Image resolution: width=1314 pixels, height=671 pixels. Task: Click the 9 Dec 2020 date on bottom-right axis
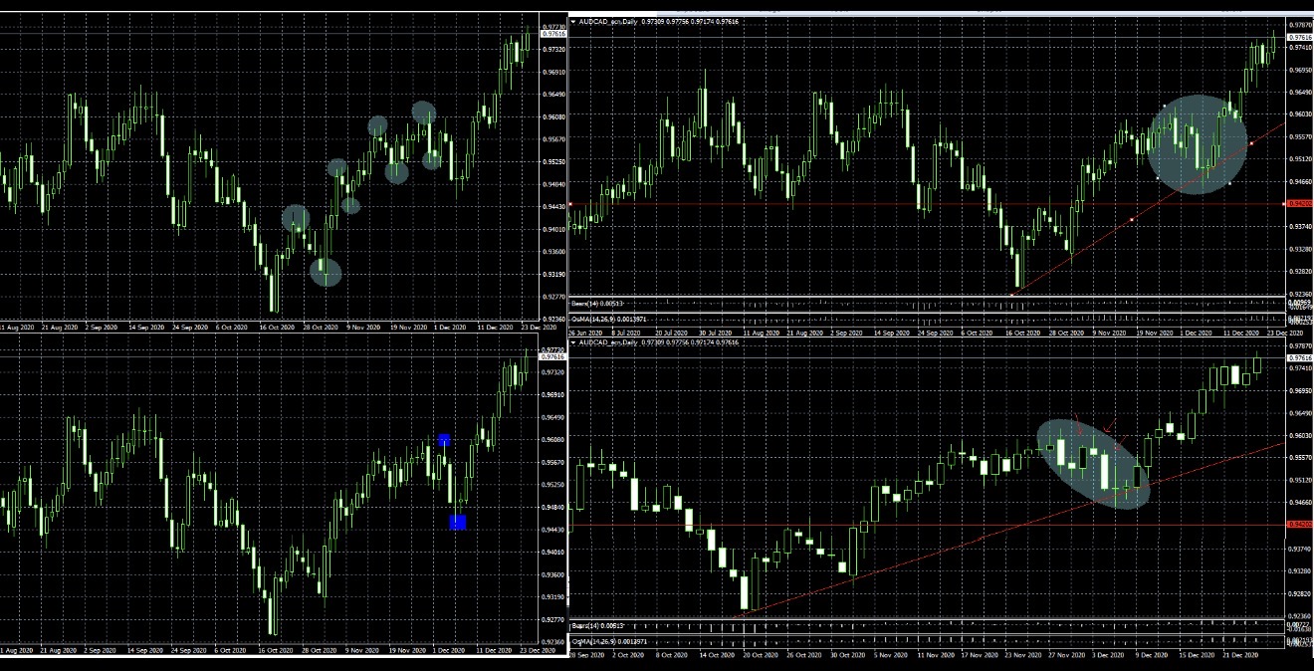pyautogui.click(x=1150, y=657)
